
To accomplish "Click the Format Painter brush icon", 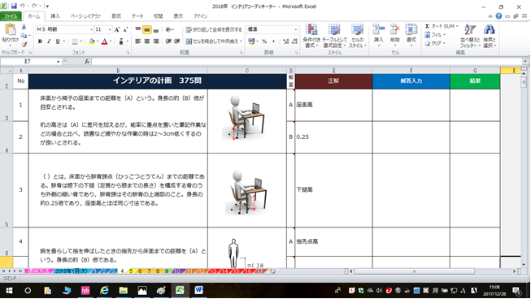I will (x=24, y=45).
